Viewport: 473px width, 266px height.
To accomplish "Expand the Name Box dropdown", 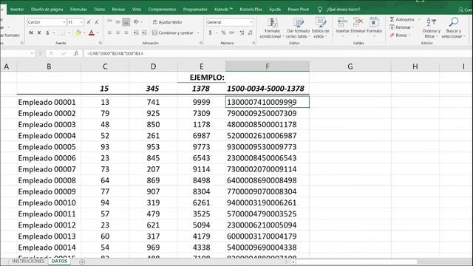I will coord(32,53).
